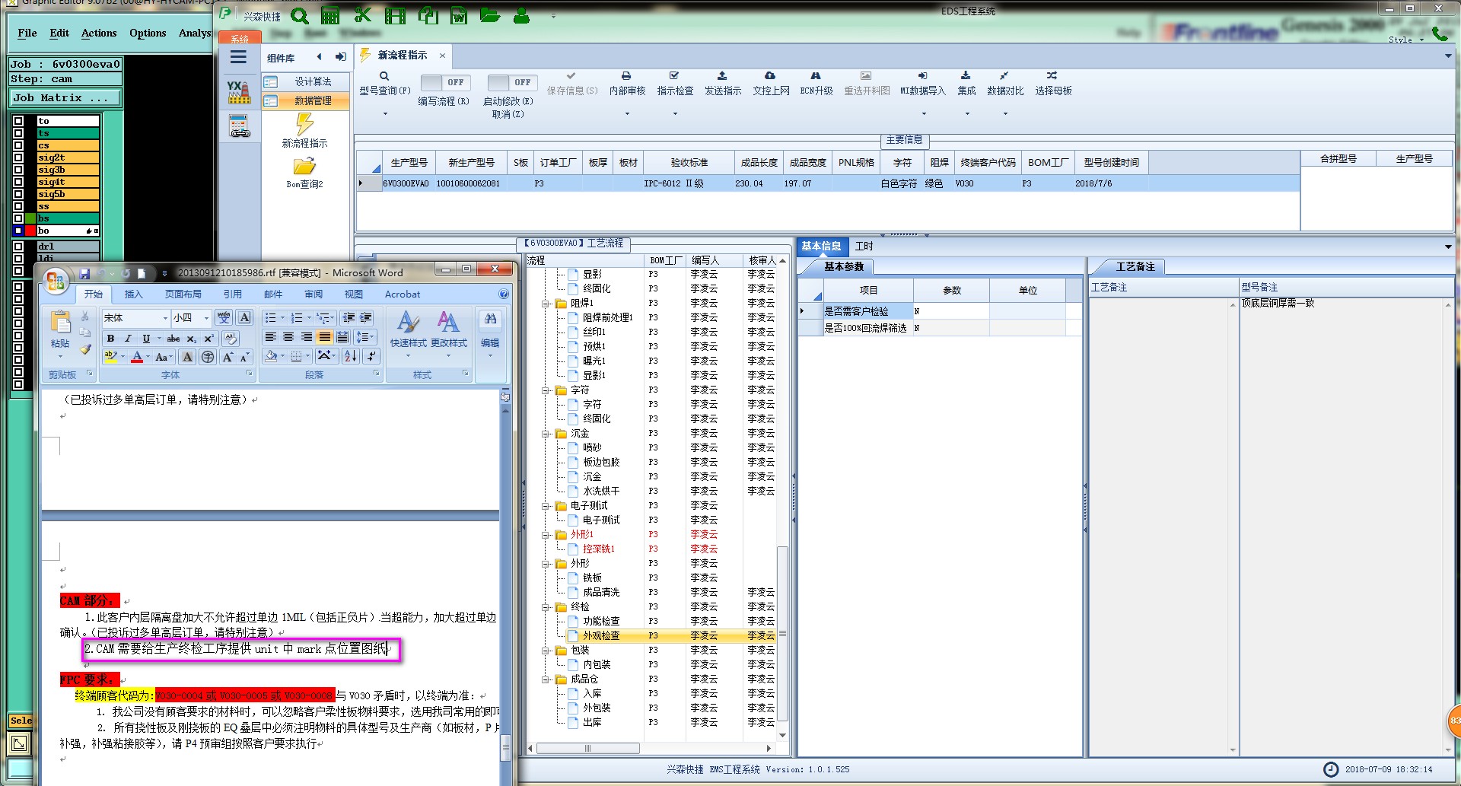Click 发送指示 upload button
This screenshot has height=786, width=1461.
pos(722,84)
